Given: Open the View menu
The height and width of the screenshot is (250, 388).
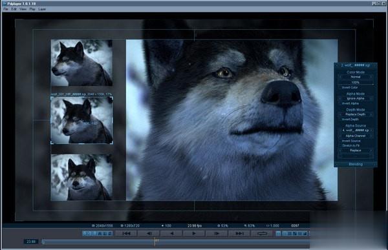Looking at the screenshot, I should [x=23, y=9].
